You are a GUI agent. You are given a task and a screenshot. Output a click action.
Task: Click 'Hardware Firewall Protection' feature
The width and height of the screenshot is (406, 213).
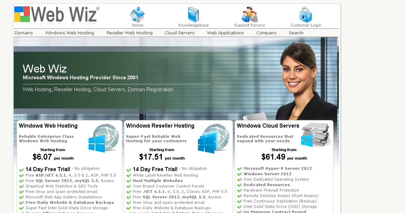(x=271, y=190)
